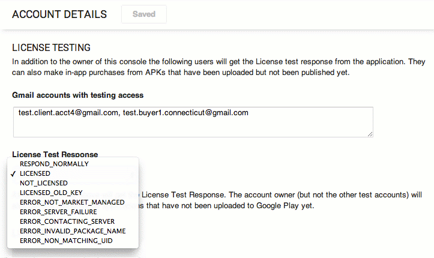Screen dimensions: 434x258
Task: Pick the LICENSED_OLD_KEY option
Action: pos(51,193)
